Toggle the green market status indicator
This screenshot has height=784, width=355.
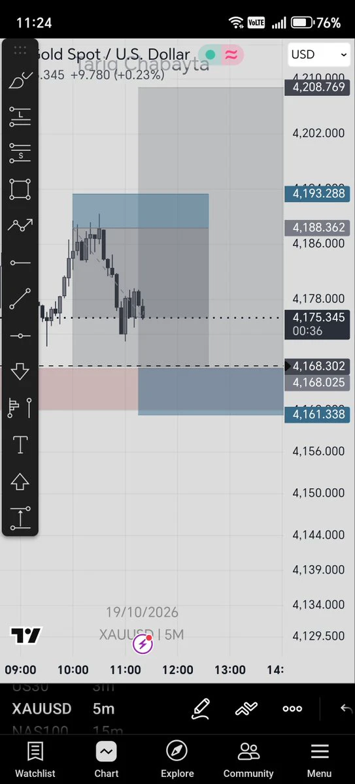click(x=211, y=56)
